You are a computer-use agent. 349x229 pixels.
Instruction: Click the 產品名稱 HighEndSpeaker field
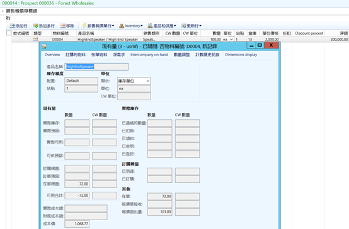pos(96,67)
